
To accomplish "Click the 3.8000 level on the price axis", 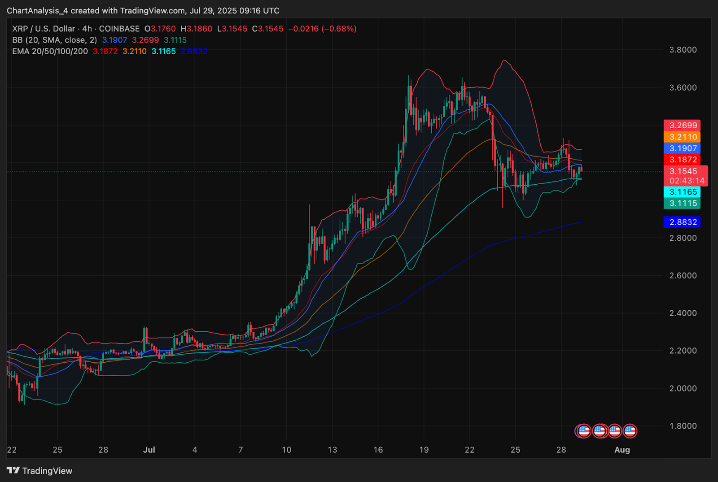I will pos(683,50).
